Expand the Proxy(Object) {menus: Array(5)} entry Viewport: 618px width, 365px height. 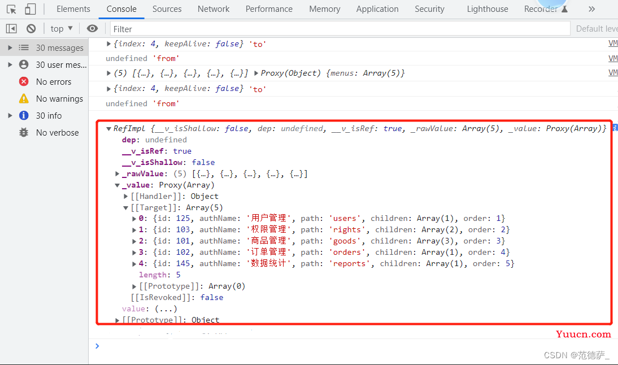point(256,73)
